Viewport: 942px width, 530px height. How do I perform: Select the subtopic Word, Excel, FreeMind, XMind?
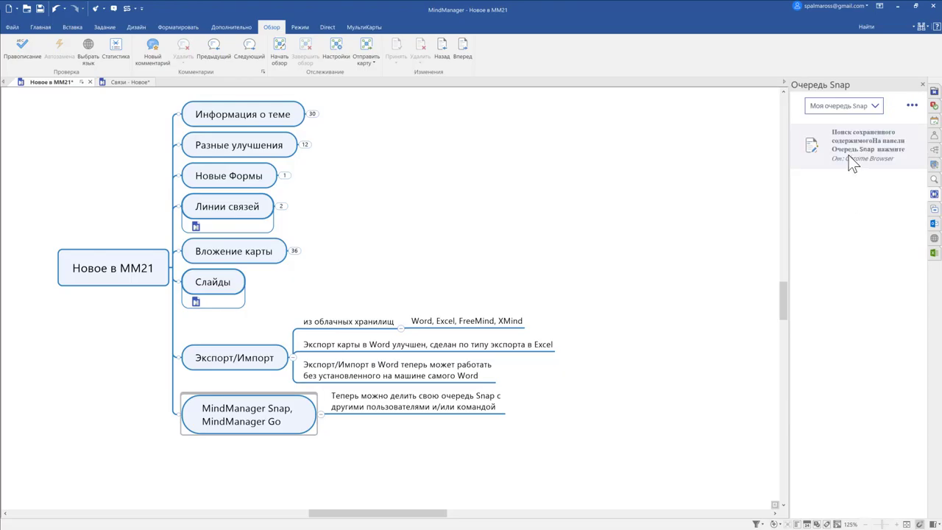[x=467, y=321]
